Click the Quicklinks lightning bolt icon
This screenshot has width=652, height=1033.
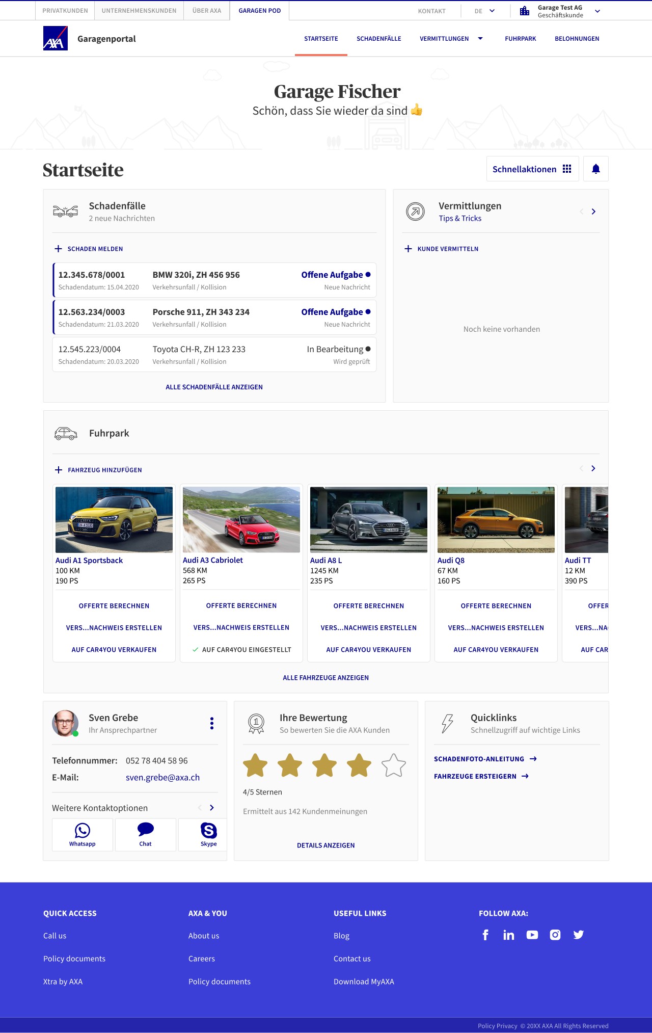pos(447,723)
